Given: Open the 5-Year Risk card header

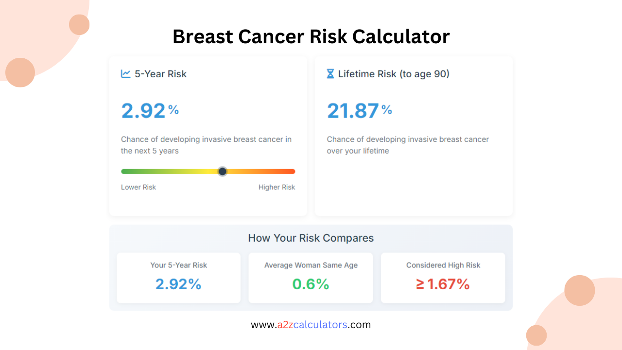Looking at the screenshot, I should click(x=159, y=73).
